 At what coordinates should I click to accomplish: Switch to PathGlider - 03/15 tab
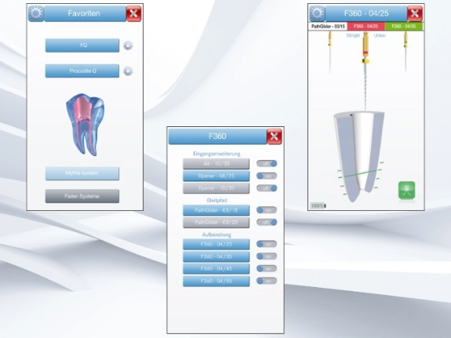click(x=328, y=26)
